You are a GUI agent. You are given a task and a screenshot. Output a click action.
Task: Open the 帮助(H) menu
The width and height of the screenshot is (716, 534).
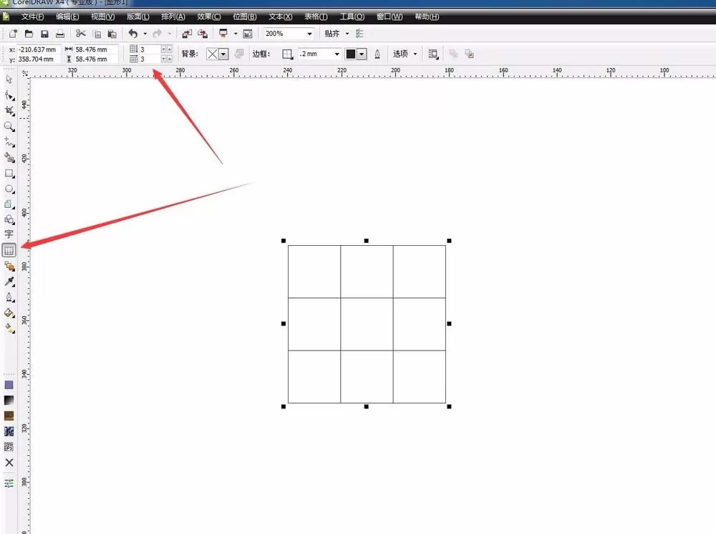click(x=427, y=17)
